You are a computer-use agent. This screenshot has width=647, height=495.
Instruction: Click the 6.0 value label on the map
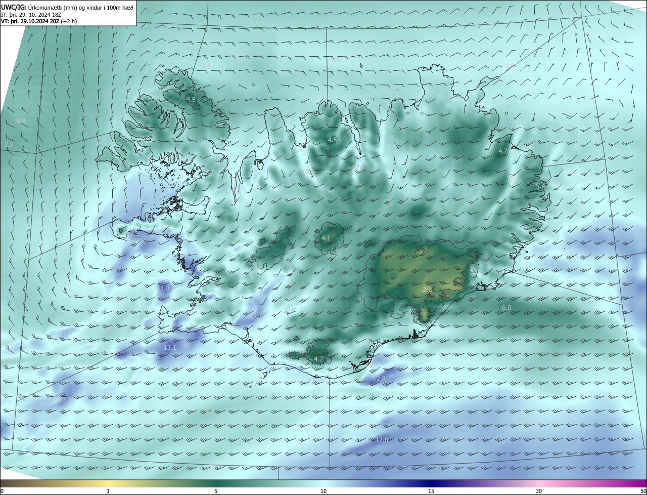tap(506, 308)
